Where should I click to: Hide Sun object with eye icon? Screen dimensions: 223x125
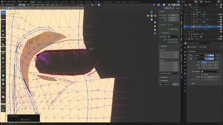[218, 39]
